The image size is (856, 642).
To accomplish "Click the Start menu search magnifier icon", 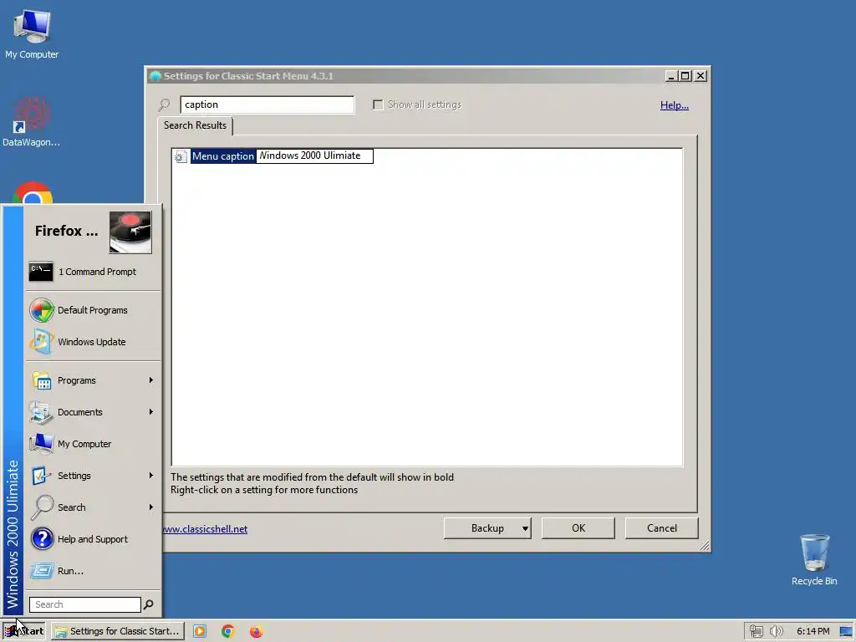I will 149,604.
